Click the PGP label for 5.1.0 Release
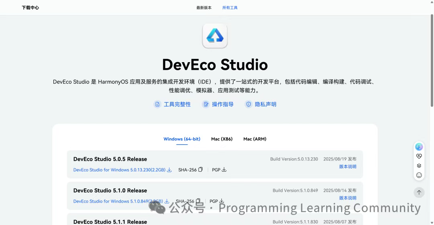This screenshot has width=434, height=225. pyautogui.click(x=214, y=201)
